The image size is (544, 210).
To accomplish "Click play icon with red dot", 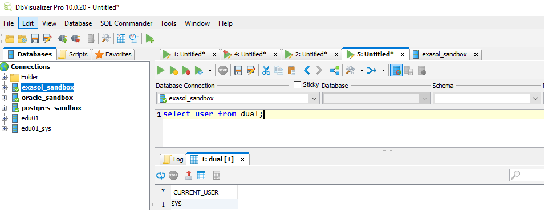I will pyautogui.click(x=186, y=70).
